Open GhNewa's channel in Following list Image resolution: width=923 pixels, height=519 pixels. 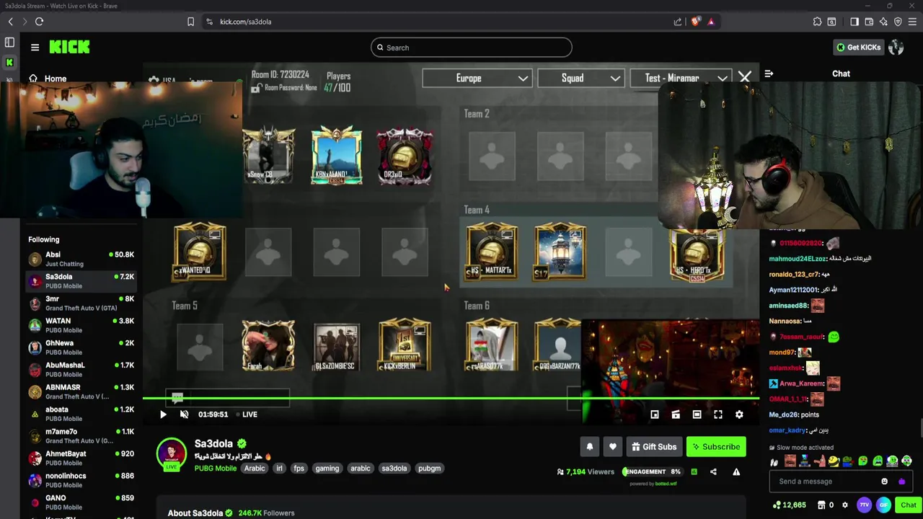pos(81,347)
